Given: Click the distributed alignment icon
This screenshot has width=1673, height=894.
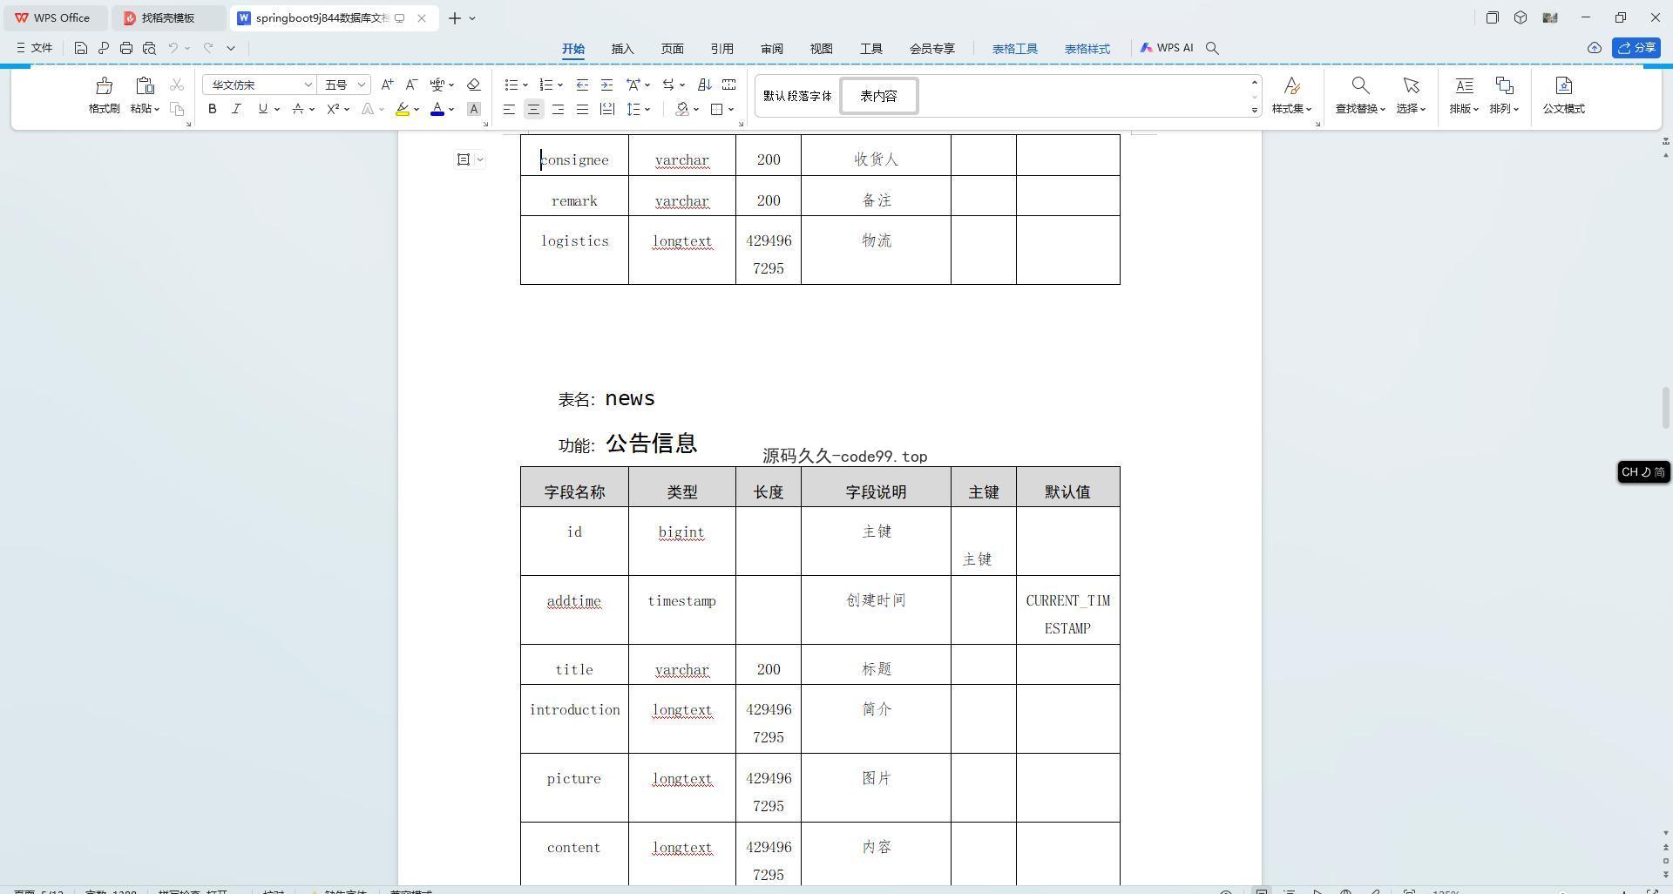Looking at the screenshot, I should 606,109.
